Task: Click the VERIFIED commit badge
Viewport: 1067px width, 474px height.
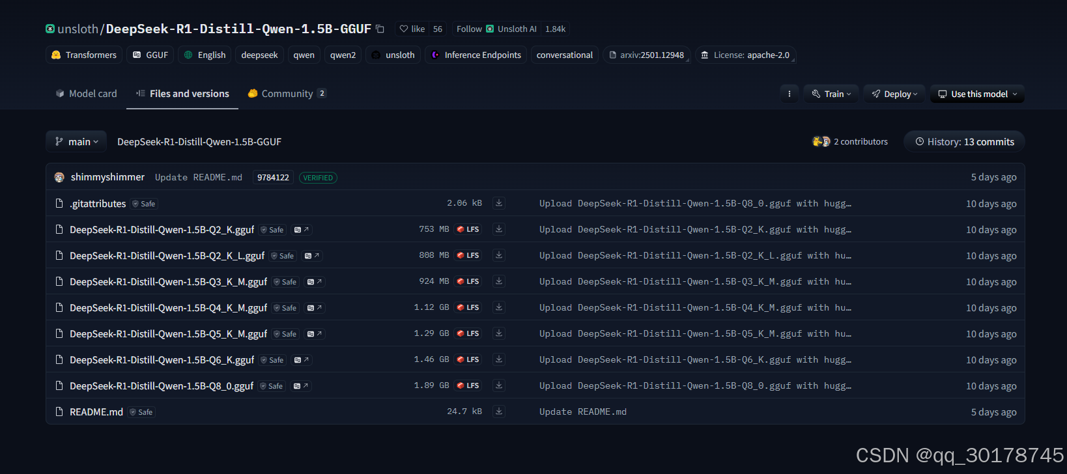Action: pyautogui.click(x=318, y=178)
